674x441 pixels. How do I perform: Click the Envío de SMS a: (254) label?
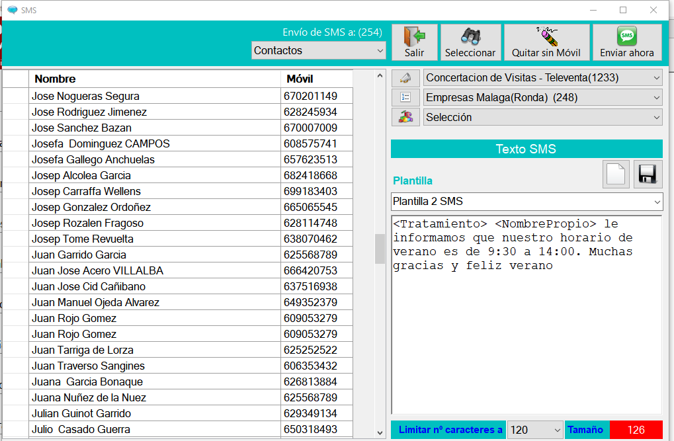point(332,32)
